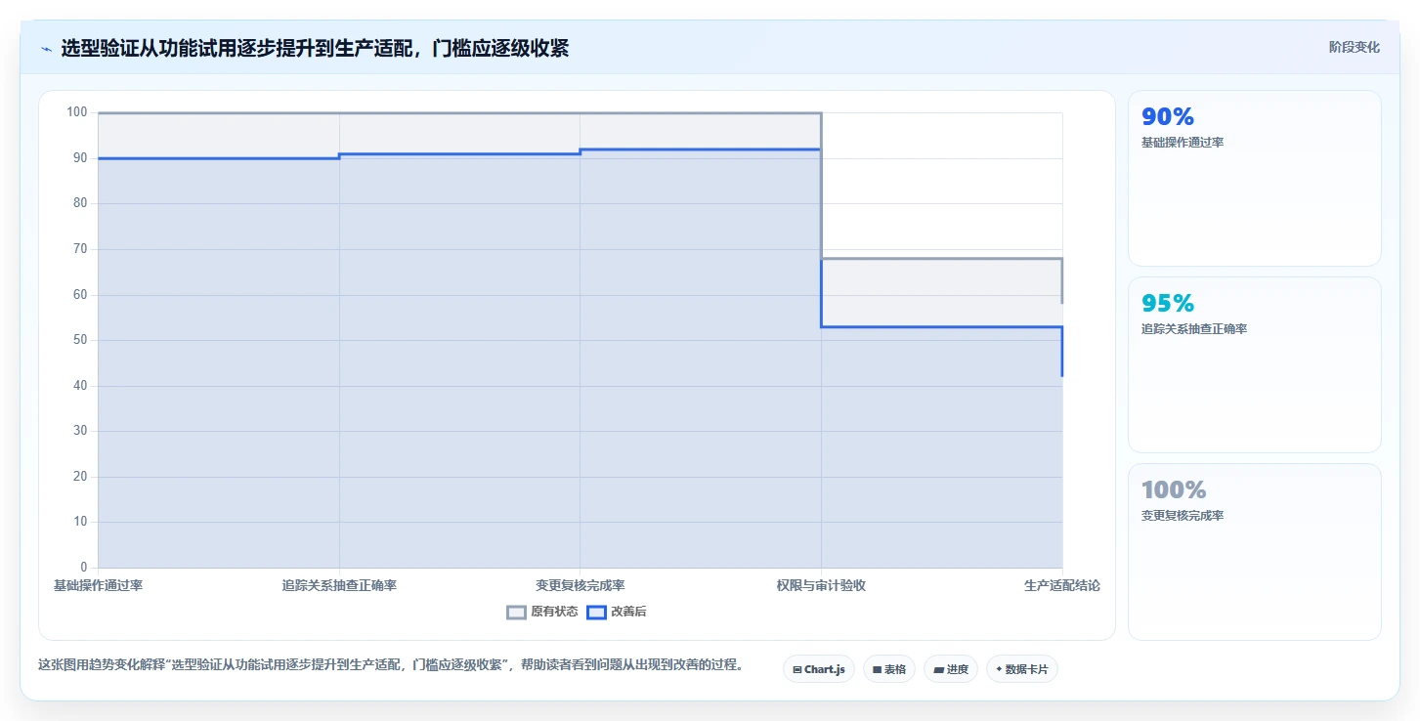
Task: Click the 权限与审计验收 x-axis label
Action: tap(821, 585)
